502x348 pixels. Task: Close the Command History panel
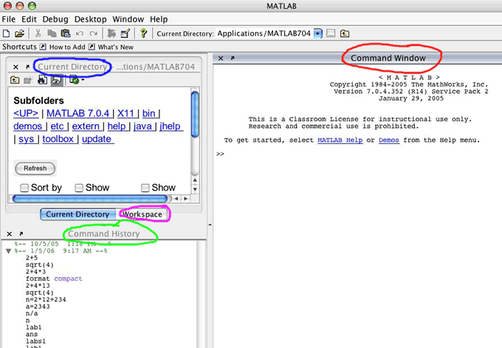tap(10, 234)
